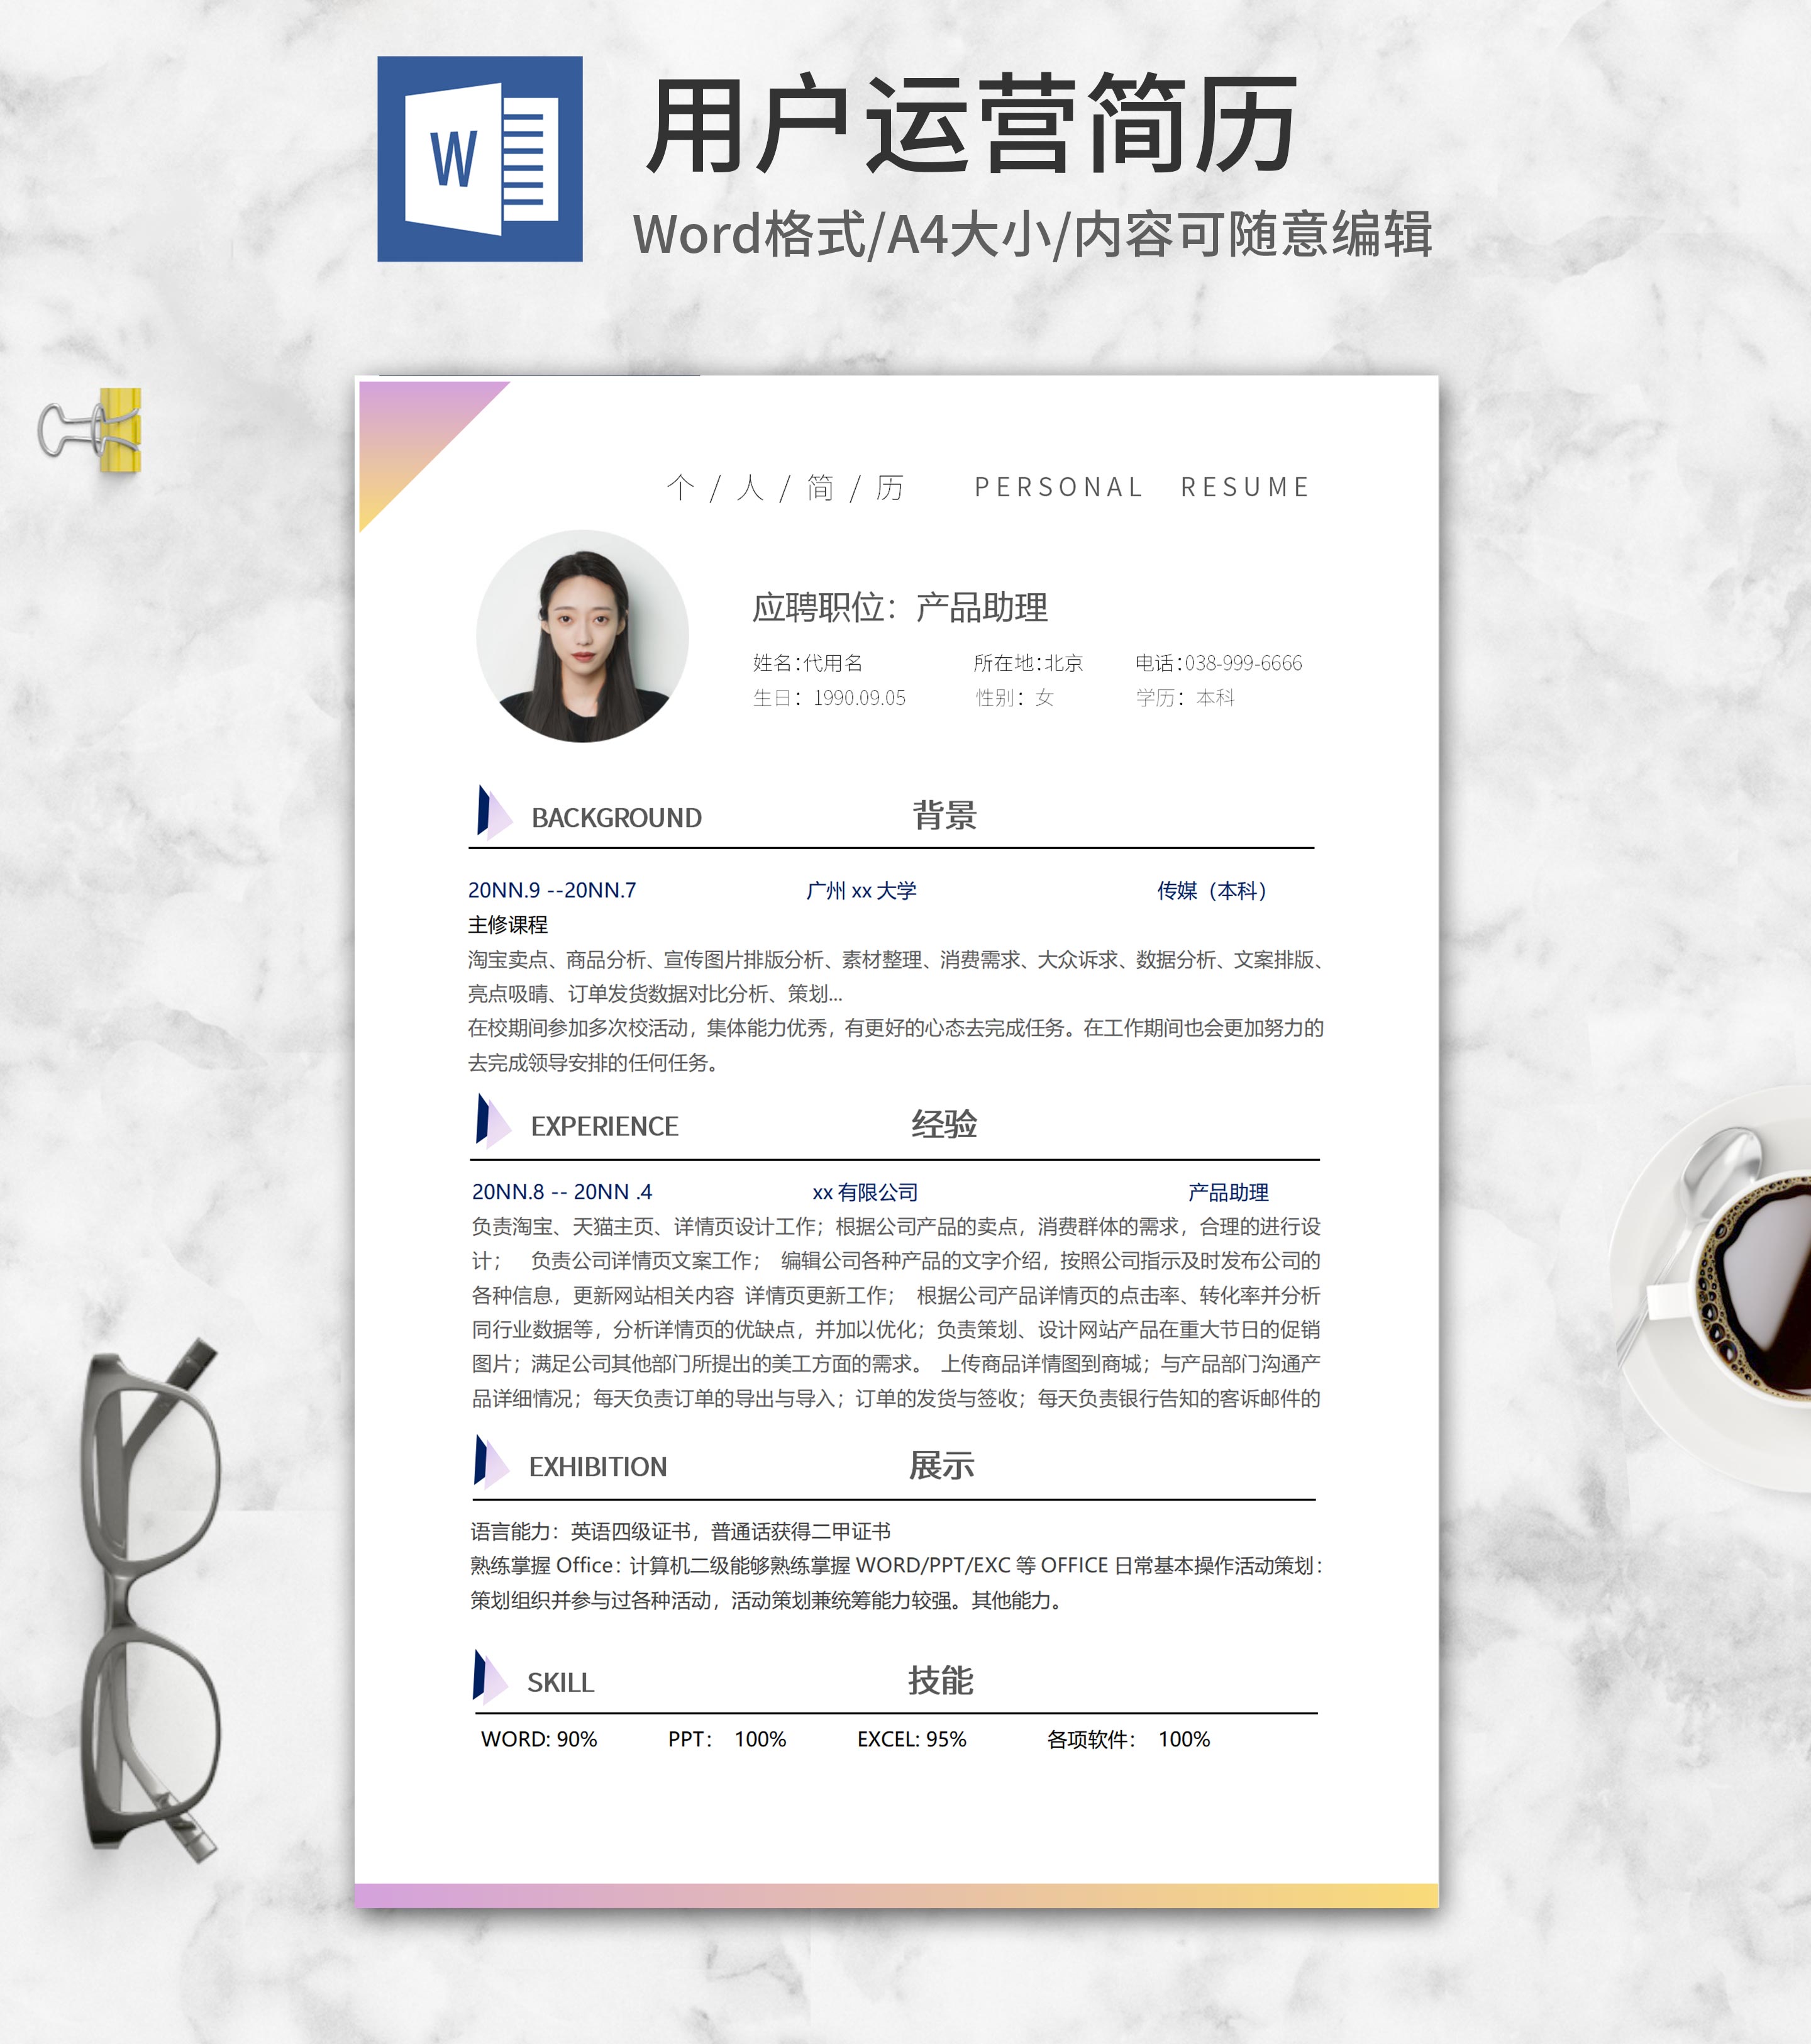Click the xx 有限公司 company name

pos(864,1192)
